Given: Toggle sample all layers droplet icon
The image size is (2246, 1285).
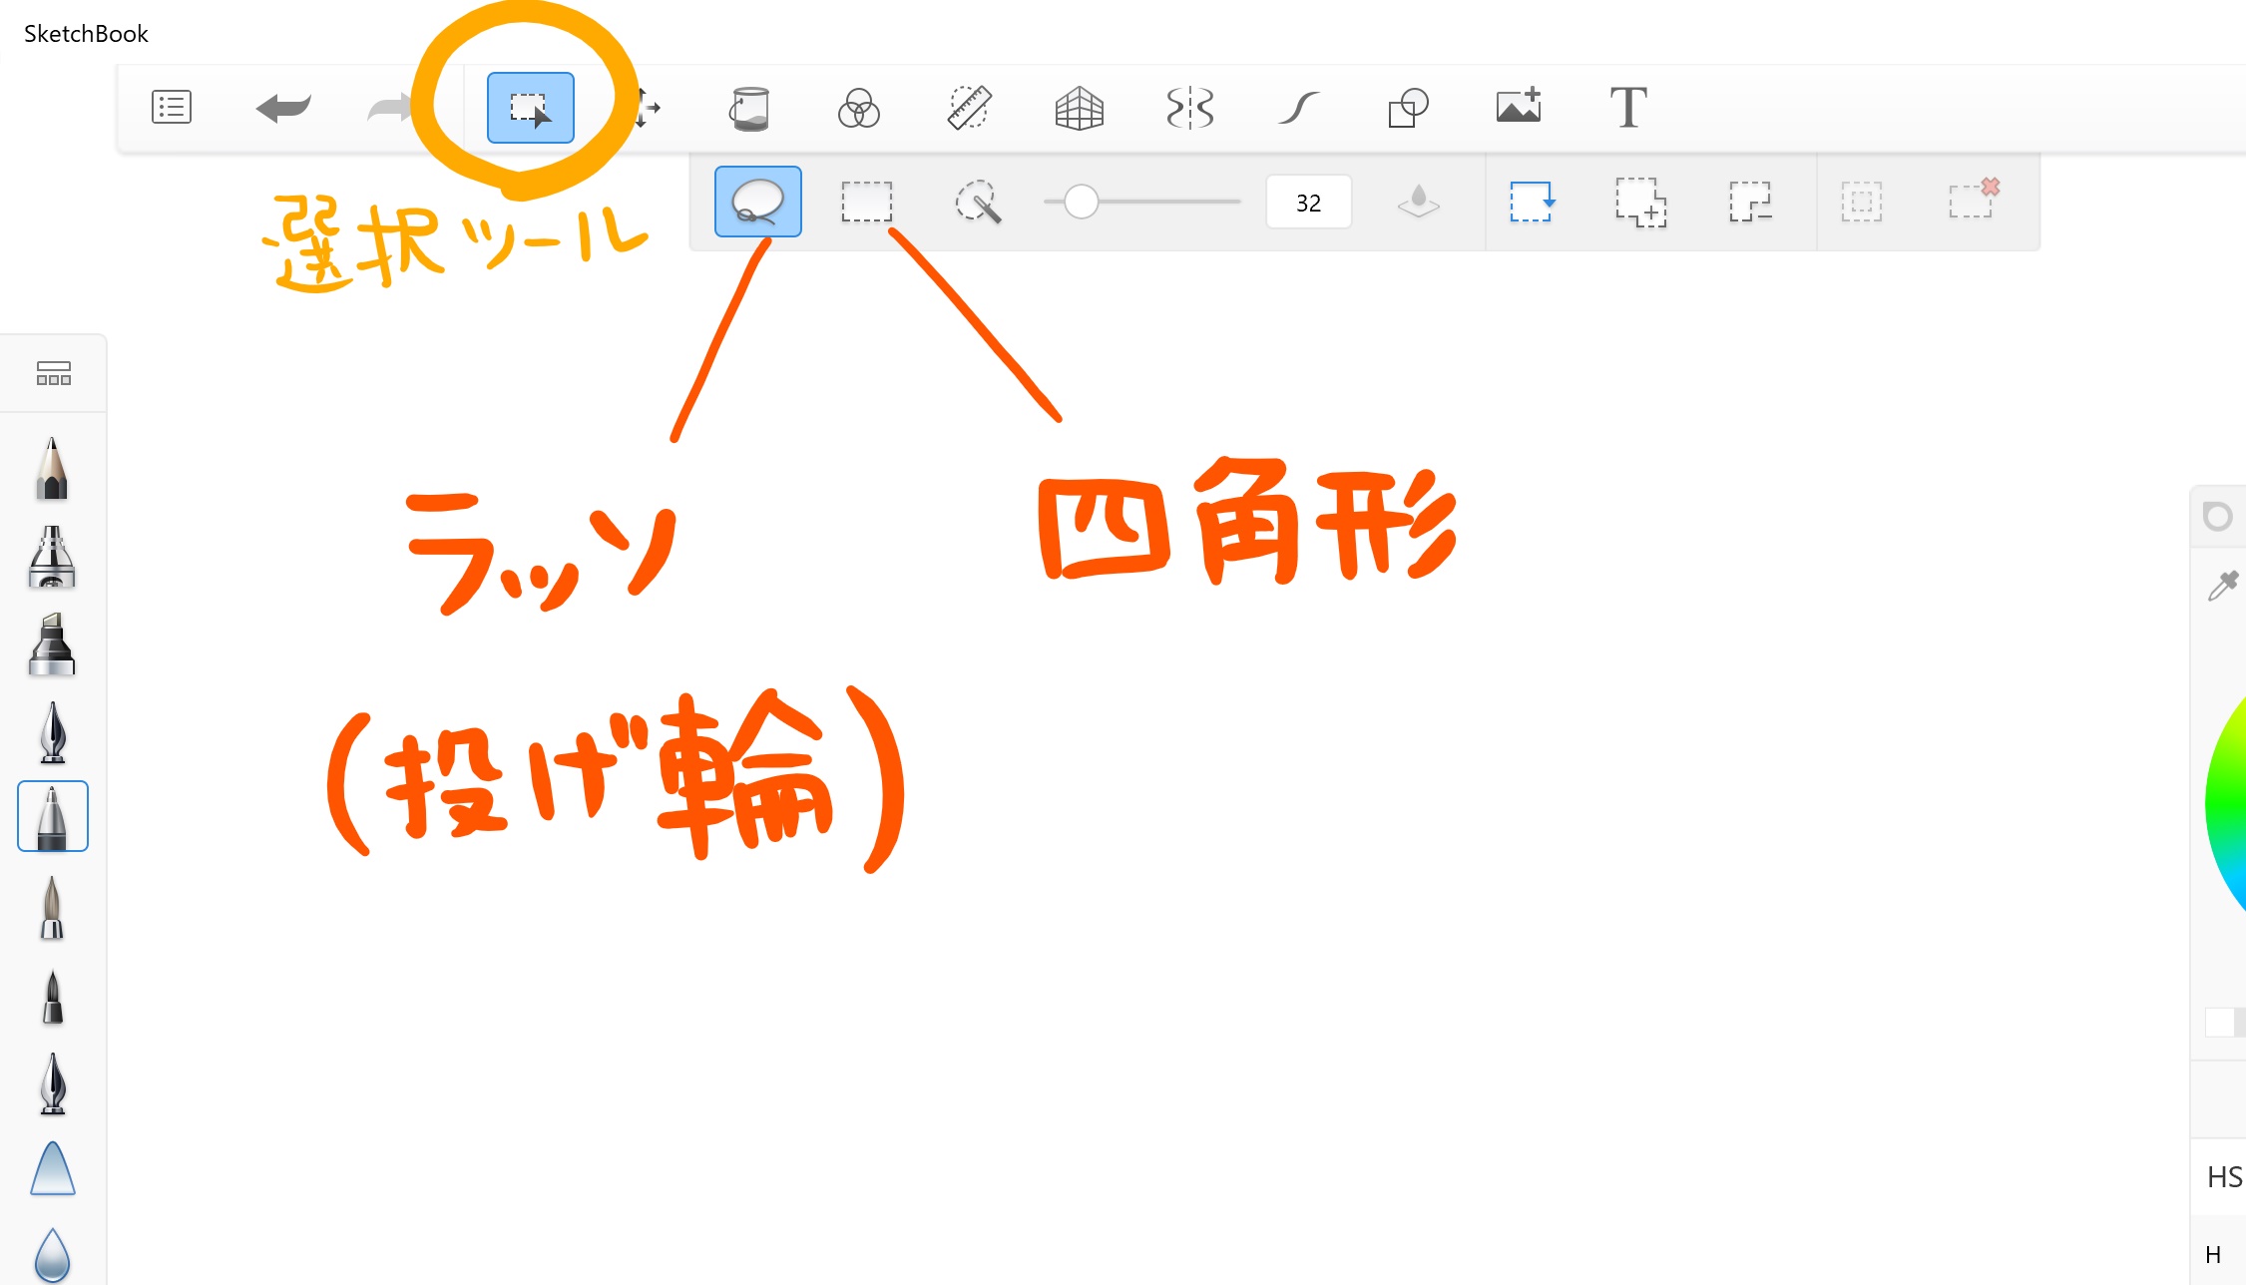Looking at the screenshot, I should (1418, 202).
